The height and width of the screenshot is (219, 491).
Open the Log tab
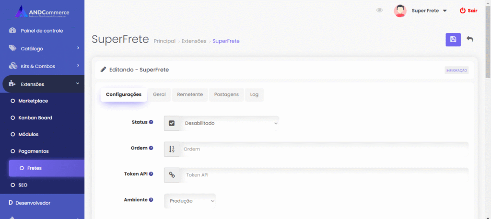click(254, 94)
